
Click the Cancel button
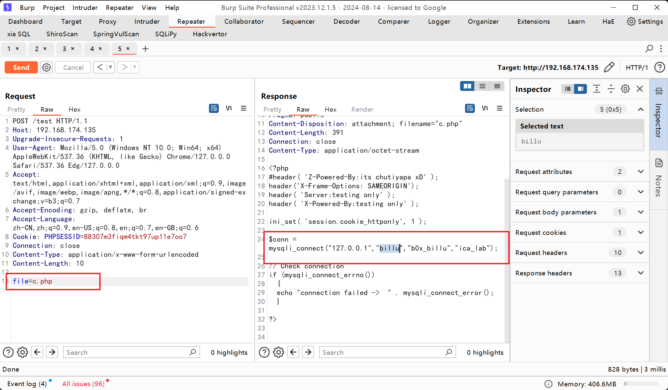[73, 68]
